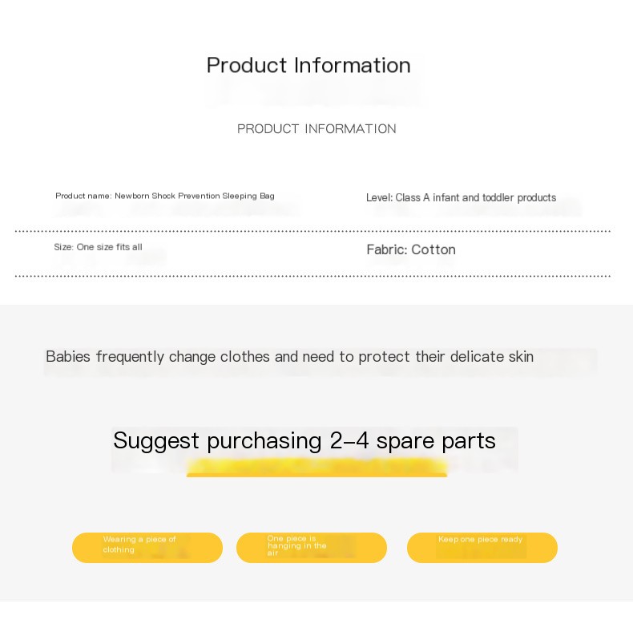Click the 'Product name: Newborn Shock Prevention Sleeping Bag' text
The image size is (633, 620).
coord(165,196)
